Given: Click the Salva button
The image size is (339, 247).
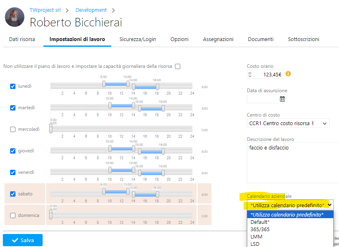Looking at the screenshot, I should pyautogui.click(x=23, y=240).
